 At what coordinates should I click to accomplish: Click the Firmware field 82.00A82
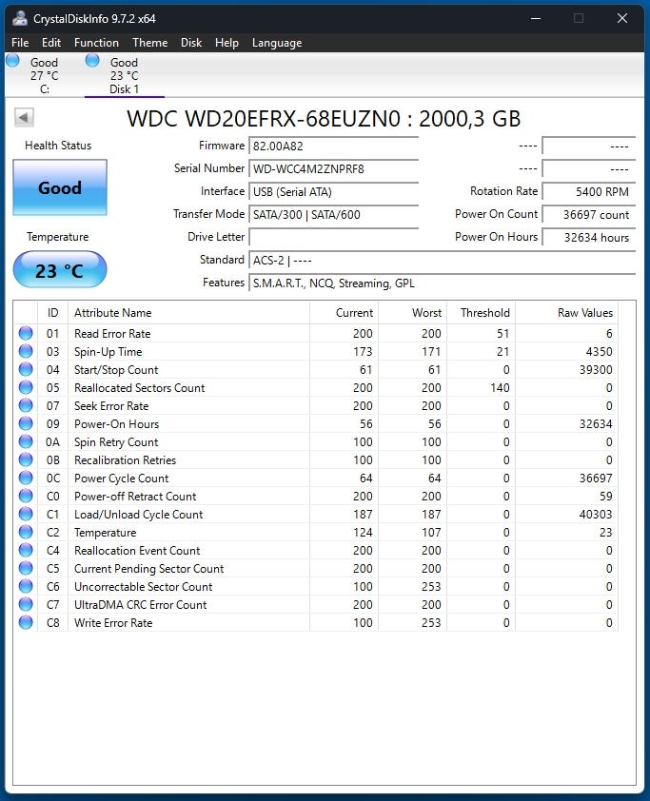click(x=333, y=147)
